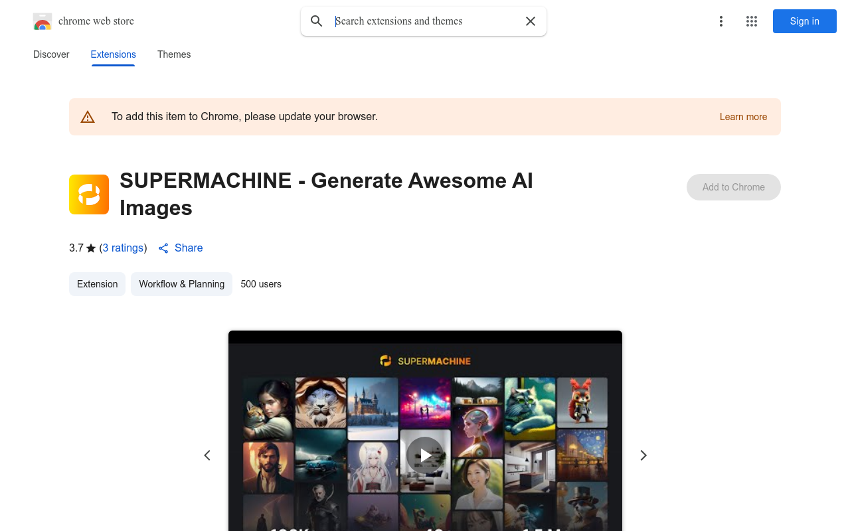The height and width of the screenshot is (531, 850).
Task: Open the 3 ratings link
Action: [x=123, y=248]
